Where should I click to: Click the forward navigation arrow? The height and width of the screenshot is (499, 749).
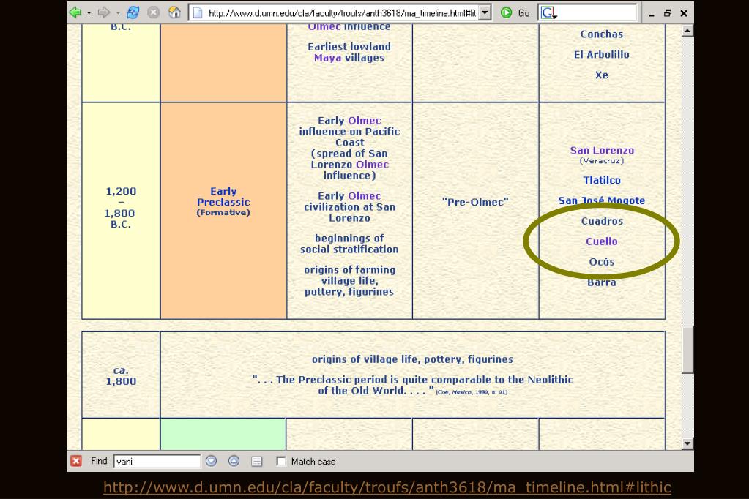coord(104,12)
